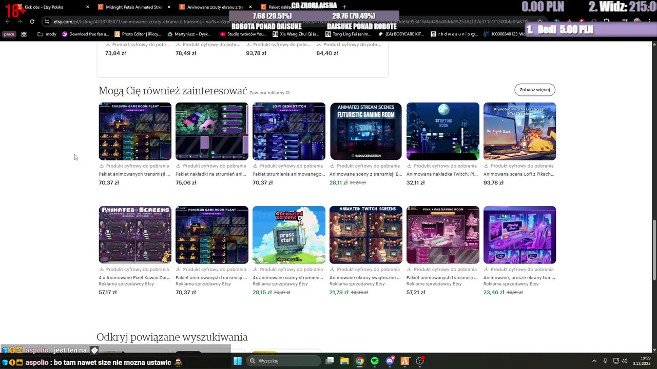Open 4 x Animowane Pixel Kawaii Dar... listing
Image resolution: width=657 pixels, height=369 pixels.
(x=134, y=278)
